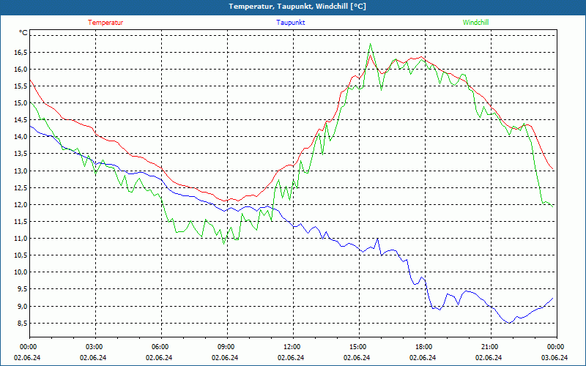Click the '13,5' y-axis value

pyautogui.click(x=21, y=154)
